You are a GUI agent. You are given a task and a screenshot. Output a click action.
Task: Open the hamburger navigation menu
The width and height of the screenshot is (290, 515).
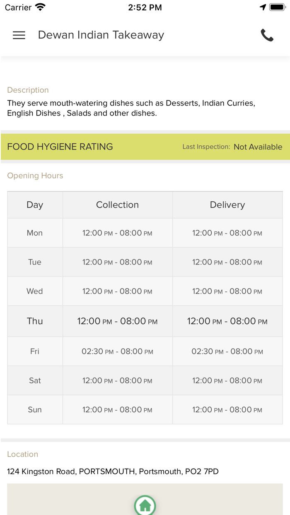pos(19,35)
